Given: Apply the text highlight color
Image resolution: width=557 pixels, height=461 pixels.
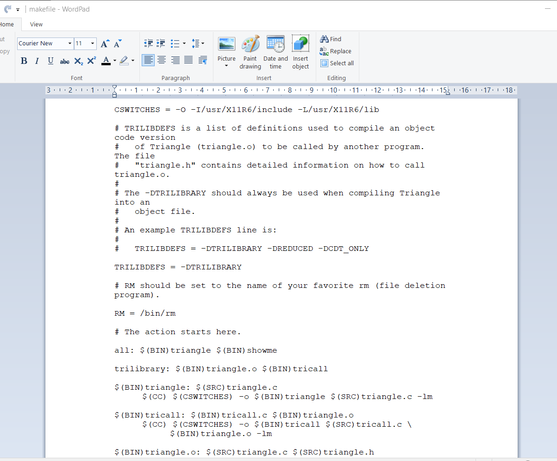Looking at the screenshot, I should point(124,61).
